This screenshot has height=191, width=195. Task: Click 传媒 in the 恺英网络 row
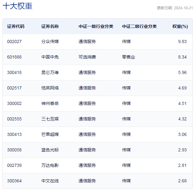click(126, 88)
